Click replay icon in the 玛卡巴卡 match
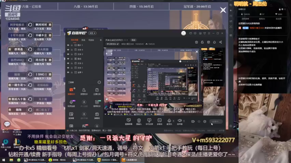291x163 pixels. [30, 60]
